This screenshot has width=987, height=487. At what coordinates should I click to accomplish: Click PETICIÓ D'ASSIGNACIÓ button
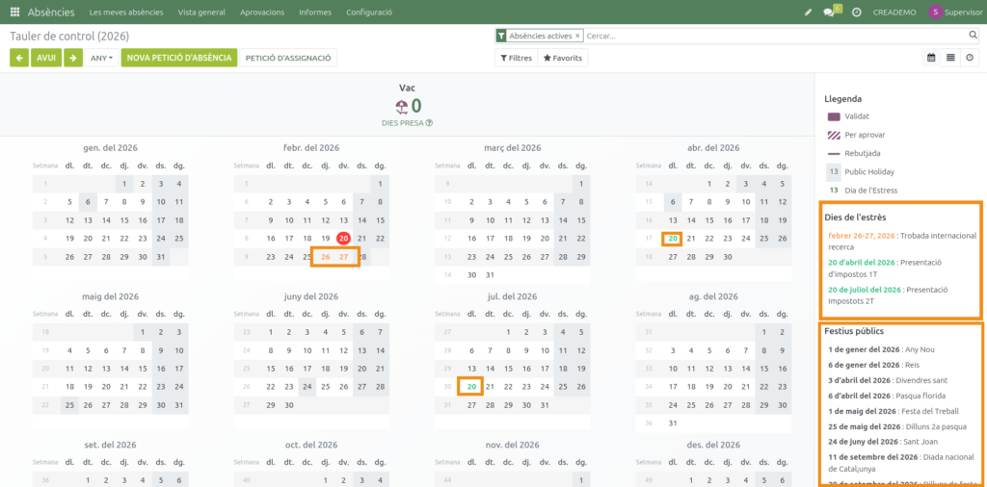[288, 58]
